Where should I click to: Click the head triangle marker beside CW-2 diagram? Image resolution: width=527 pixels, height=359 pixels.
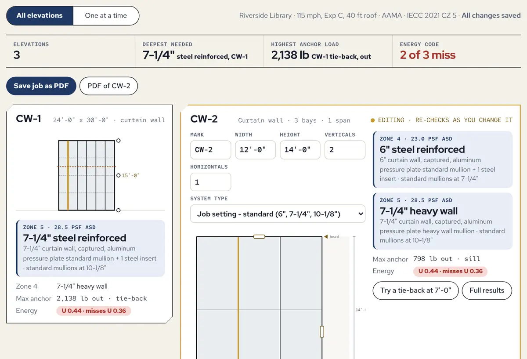[326, 237]
